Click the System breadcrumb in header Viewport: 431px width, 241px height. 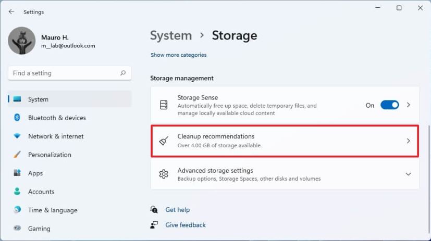tap(171, 35)
